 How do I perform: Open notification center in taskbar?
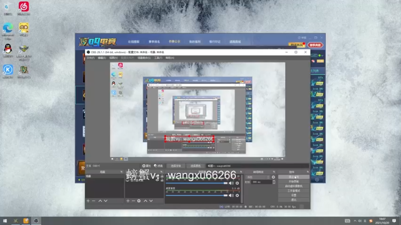coord(394,221)
